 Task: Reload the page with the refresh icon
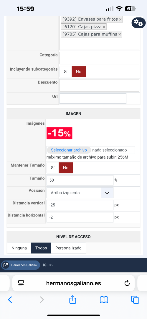click(127, 283)
